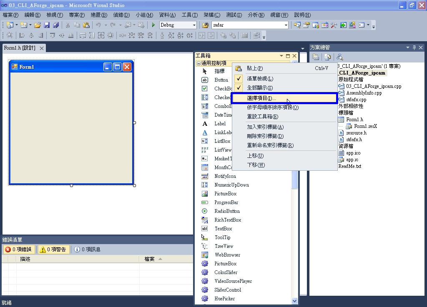This screenshot has width=427, height=307.
Task: Open the 偵錯 menu
Action: (121, 15)
